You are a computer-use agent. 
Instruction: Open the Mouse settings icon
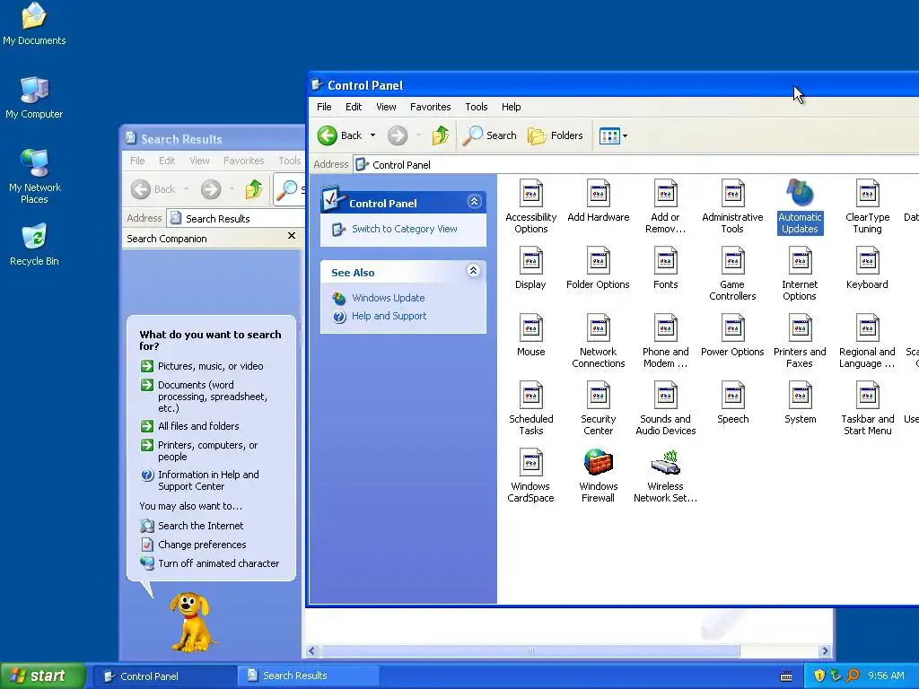click(530, 336)
